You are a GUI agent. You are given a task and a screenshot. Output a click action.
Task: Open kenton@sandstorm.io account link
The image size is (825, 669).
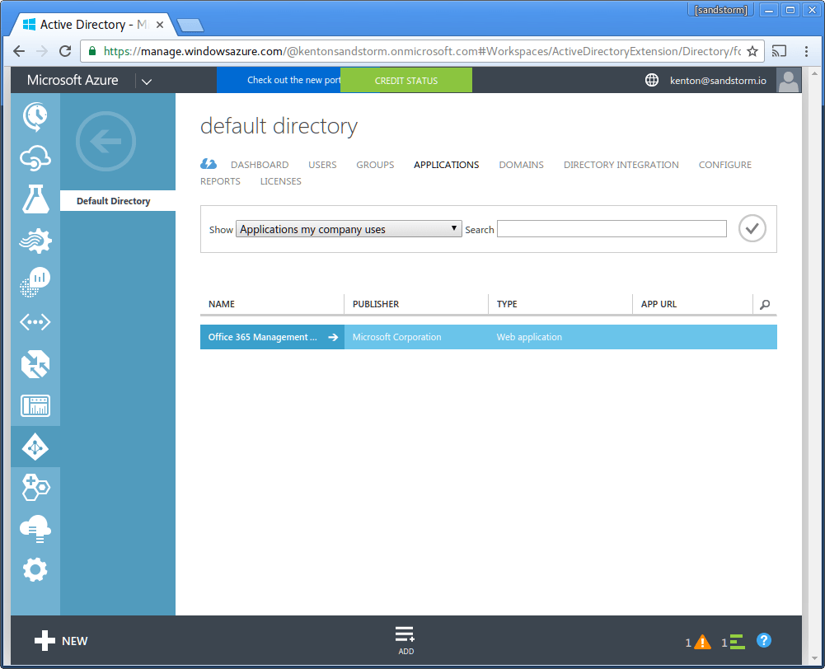point(718,81)
